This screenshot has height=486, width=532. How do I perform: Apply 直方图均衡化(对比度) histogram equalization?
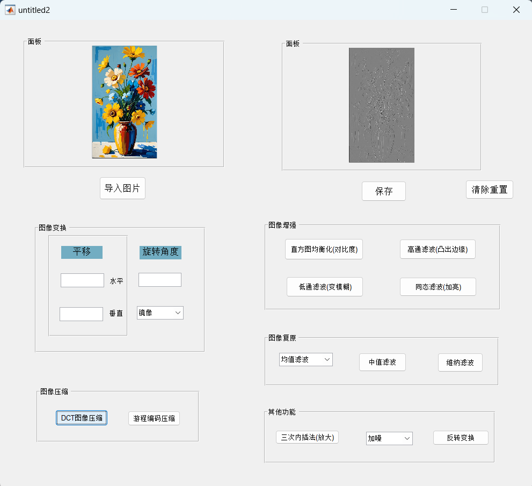pyautogui.click(x=324, y=249)
